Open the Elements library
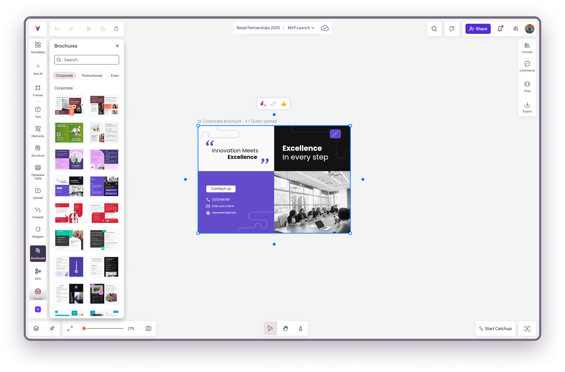The width and height of the screenshot is (565, 372). tap(38, 131)
